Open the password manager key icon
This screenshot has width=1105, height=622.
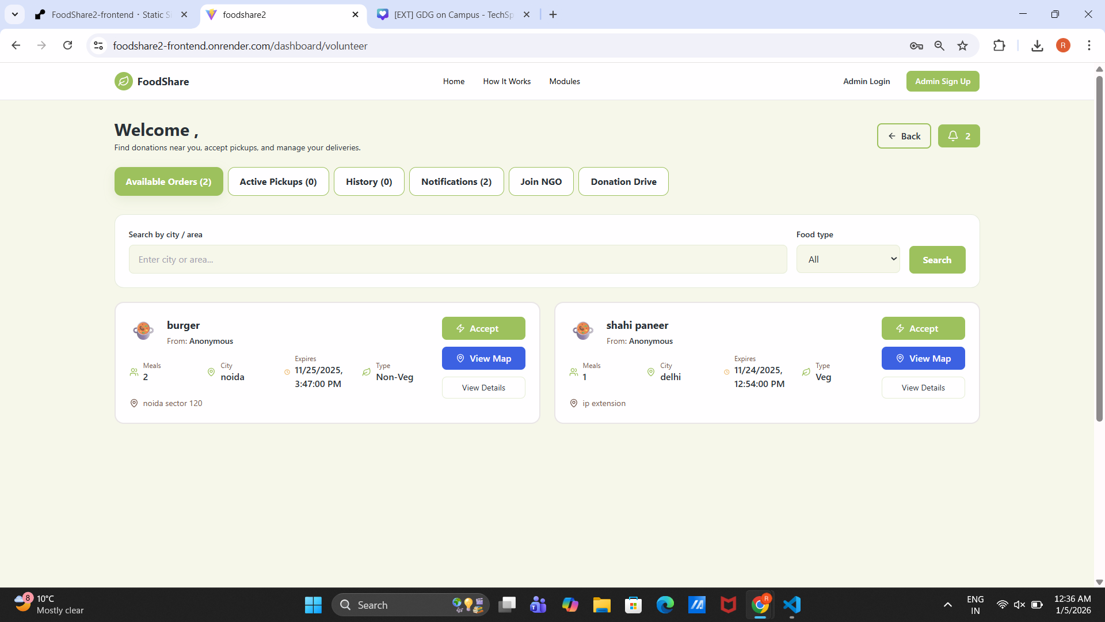pos(916,45)
